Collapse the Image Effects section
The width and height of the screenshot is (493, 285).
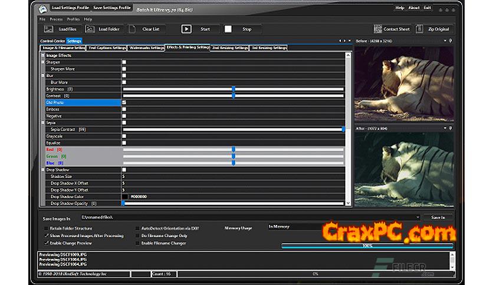(x=43, y=55)
